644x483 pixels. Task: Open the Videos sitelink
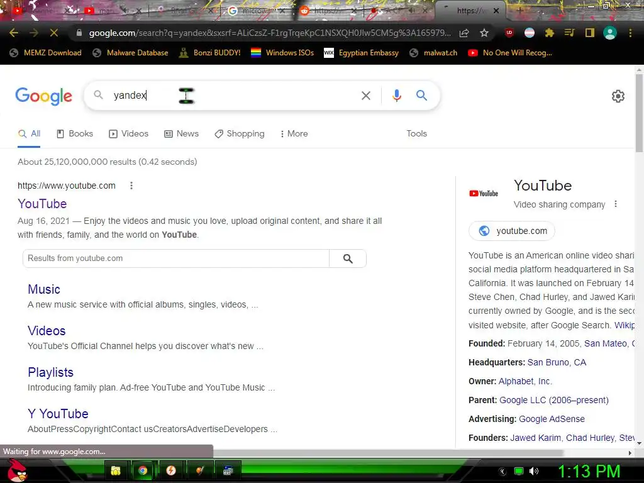click(47, 331)
